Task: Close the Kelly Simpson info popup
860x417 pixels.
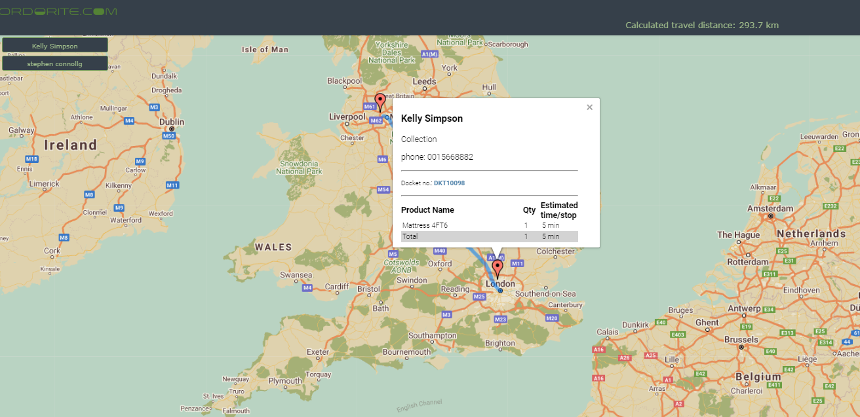Action: coord(589,107)
